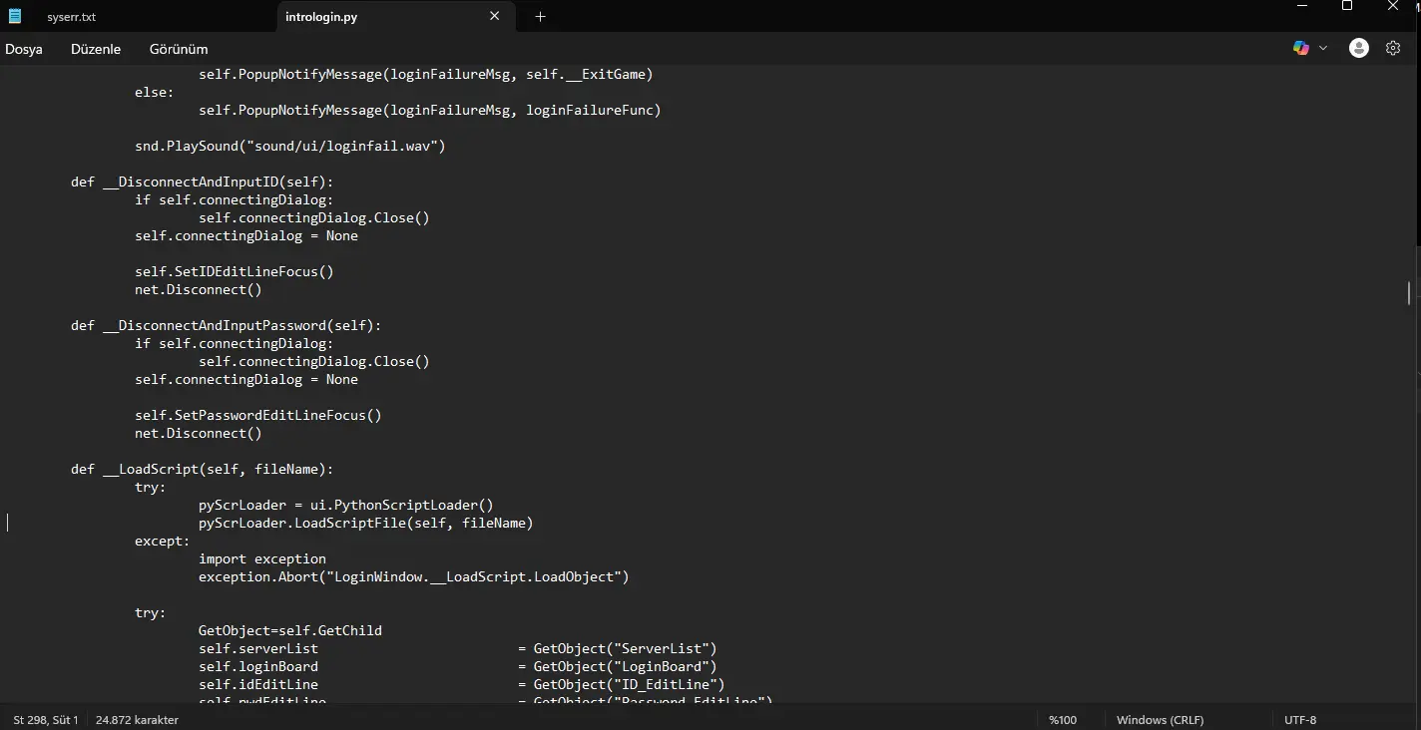Minimize the Notepad window
The width and height of the screenshot is (1421, 730).
[1301, 6]
